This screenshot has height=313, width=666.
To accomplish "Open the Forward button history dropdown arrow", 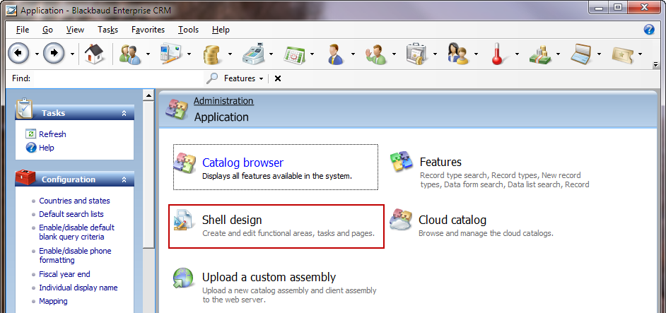I will click(72, 54).
